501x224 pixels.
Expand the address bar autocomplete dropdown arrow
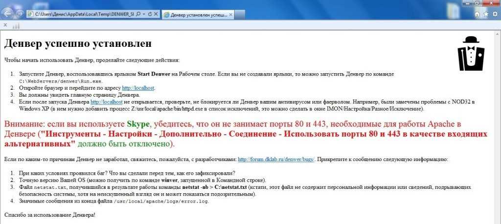pos(144,14)
